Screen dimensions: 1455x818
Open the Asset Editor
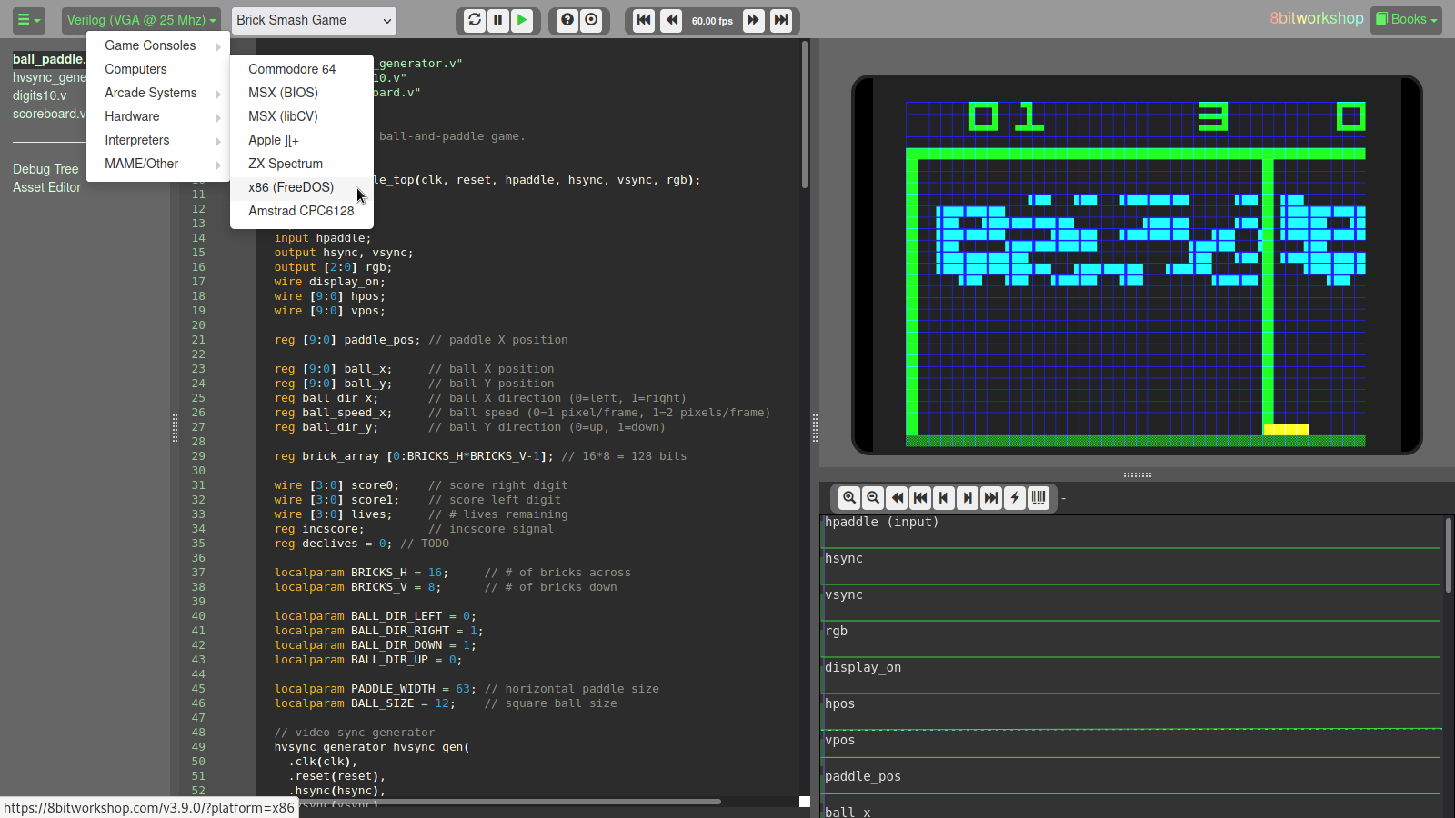pyautogui.click(x=46, y=187)
